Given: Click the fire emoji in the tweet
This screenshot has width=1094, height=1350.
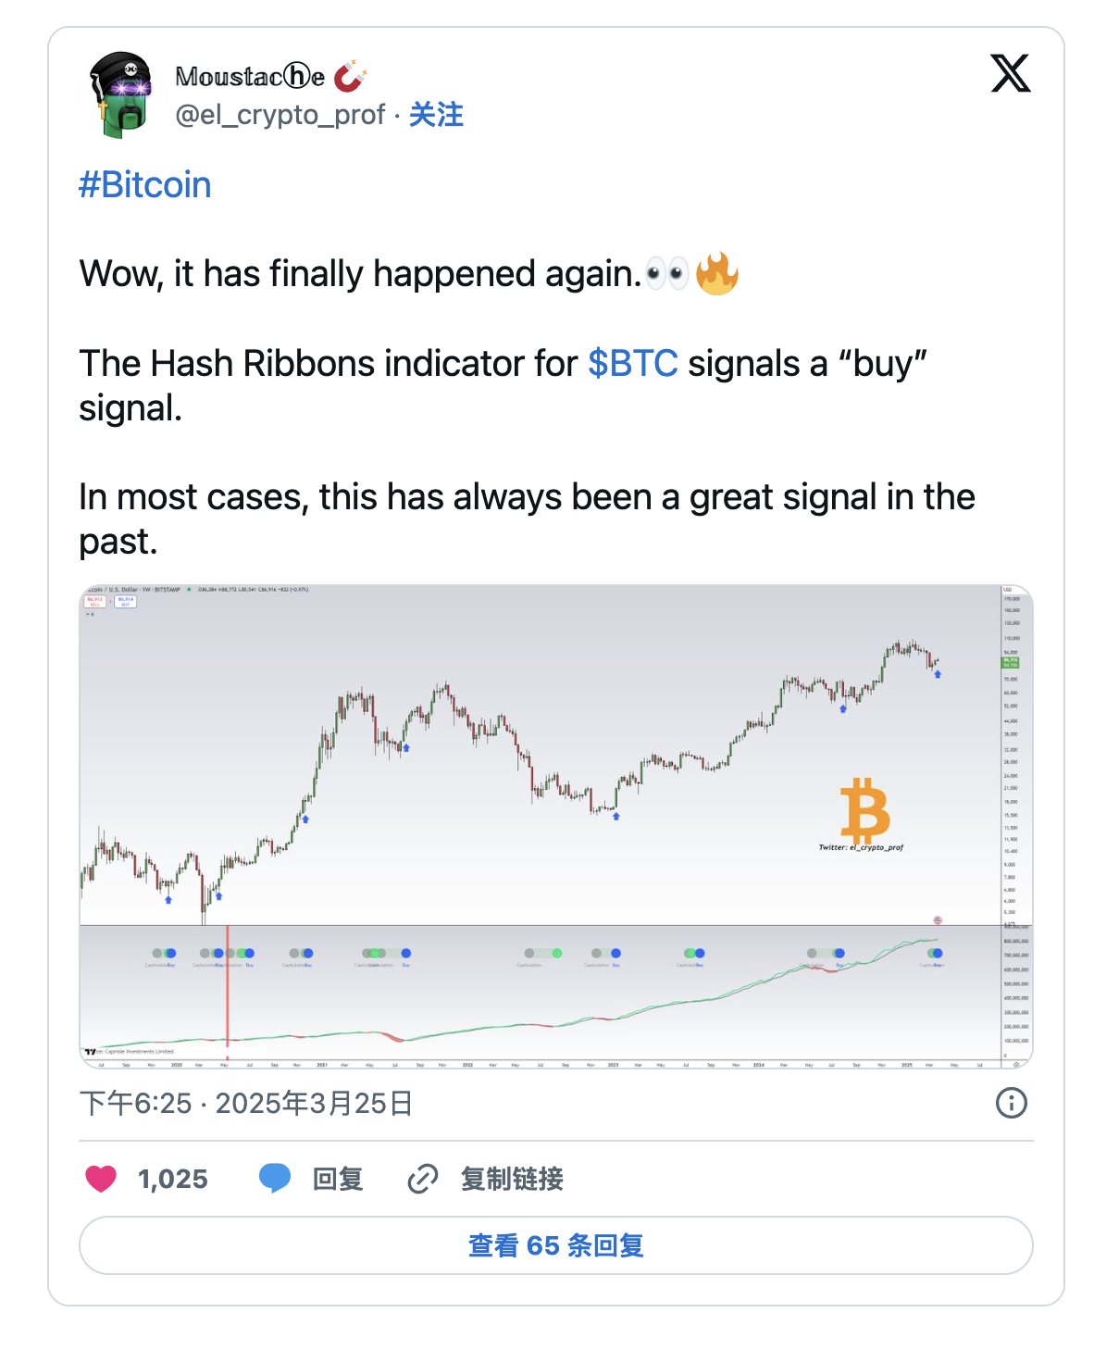Looking at the screenshot, I should 717,274.
